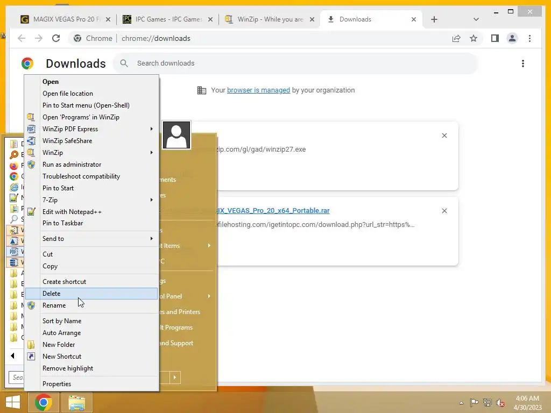The width and height of the screenshot is (551, 413).
Task: Select Open 'Programs' in WinZip
Action: pyautogui.click(x=91, y=117)
